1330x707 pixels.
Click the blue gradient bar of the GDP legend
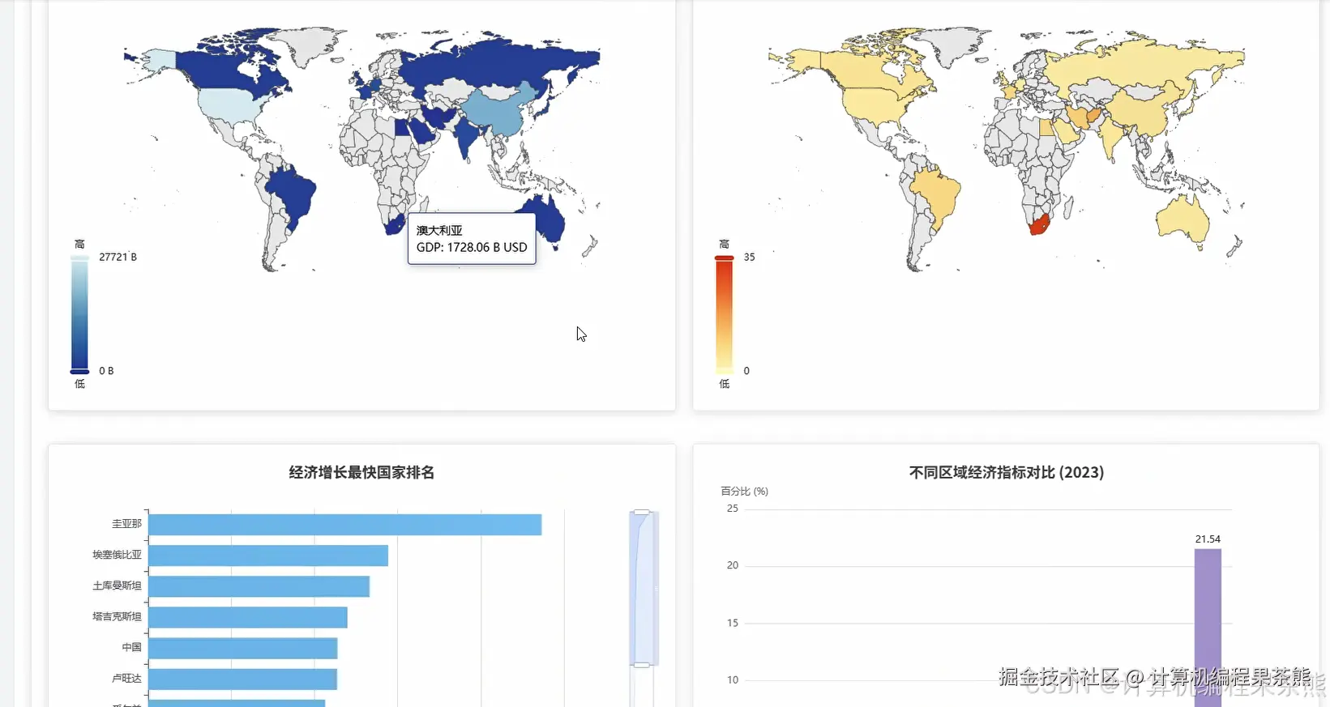(79, 314)
